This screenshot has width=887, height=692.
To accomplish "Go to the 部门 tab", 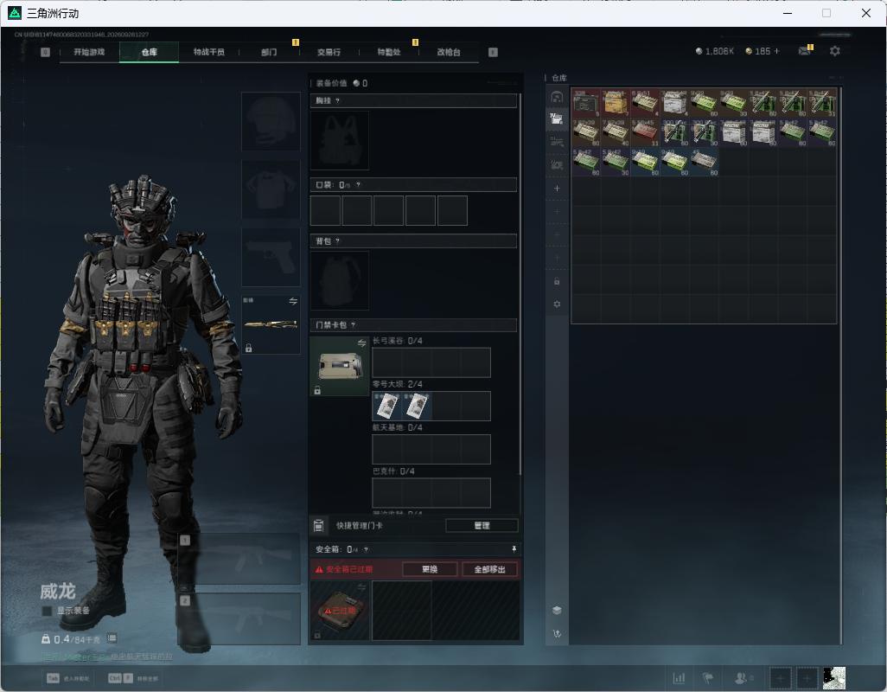I will tap(269, 52).
